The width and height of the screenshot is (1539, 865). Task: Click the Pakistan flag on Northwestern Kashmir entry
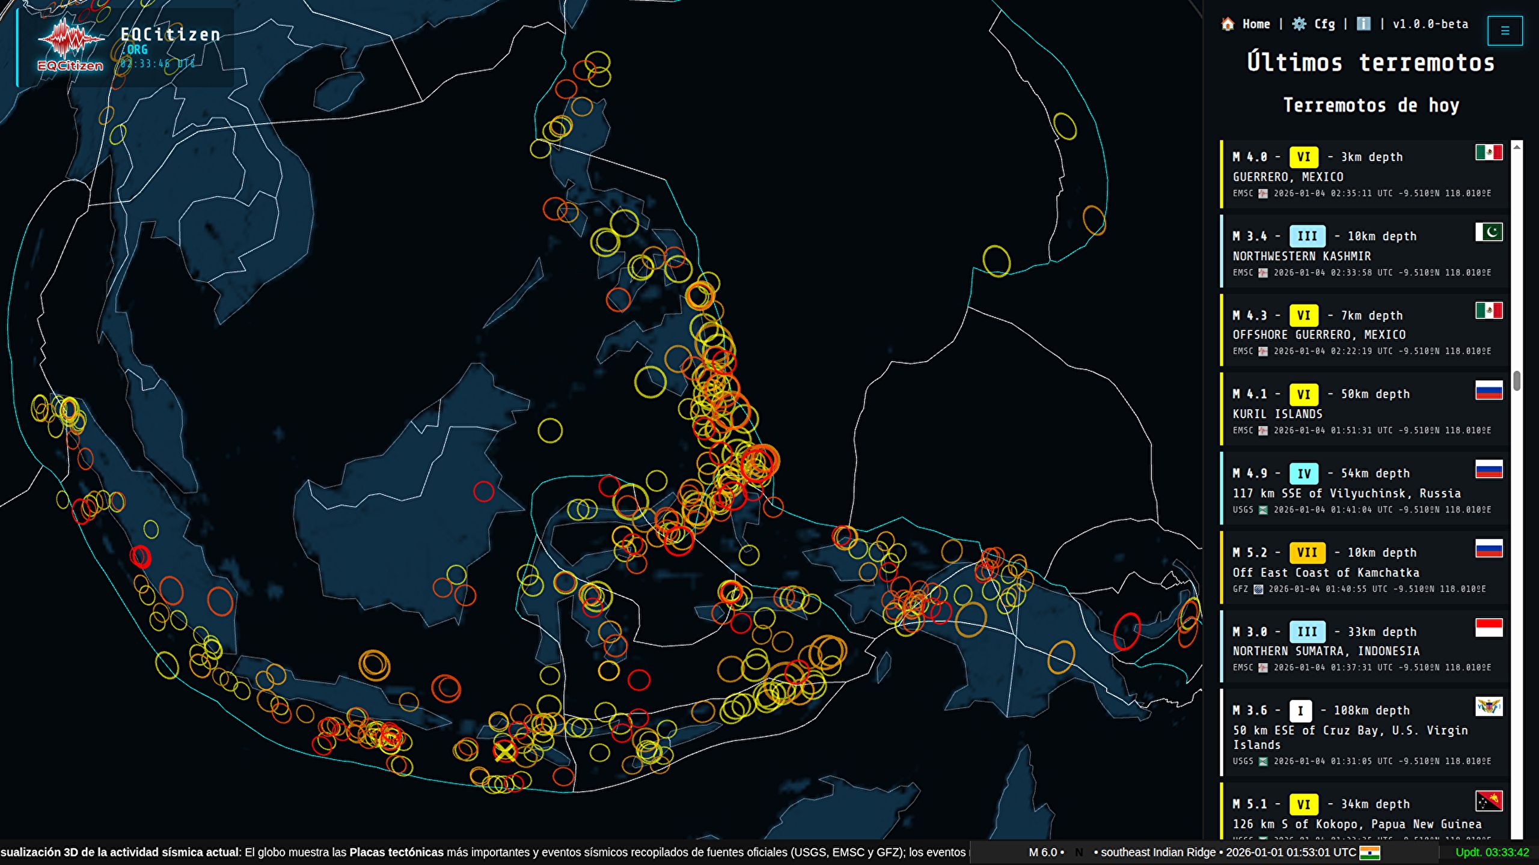pyautogui.click(x=1490, y=232)
